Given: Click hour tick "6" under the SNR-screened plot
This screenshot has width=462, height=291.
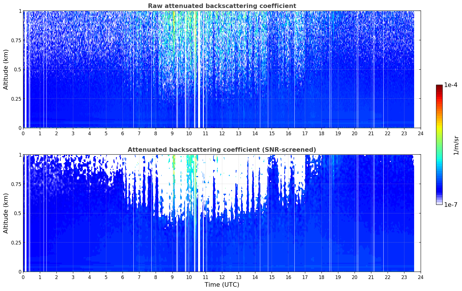Looking at the screenshot, I should (x=123, y=277).
